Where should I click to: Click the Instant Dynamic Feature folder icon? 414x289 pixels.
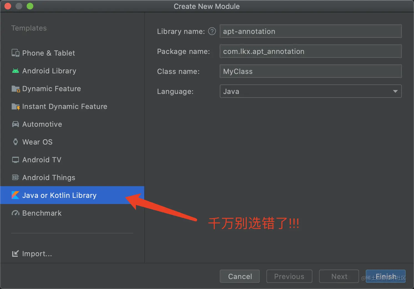16,106
